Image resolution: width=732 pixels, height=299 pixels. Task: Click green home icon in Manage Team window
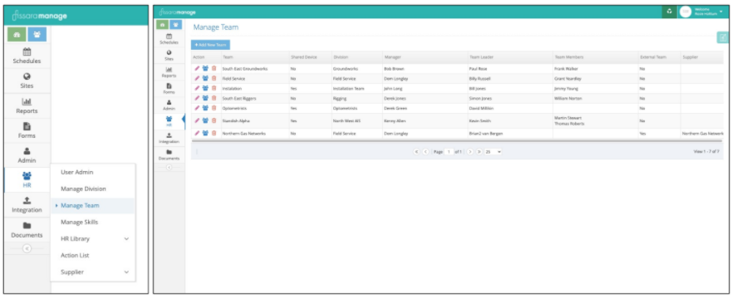(162, 25)
